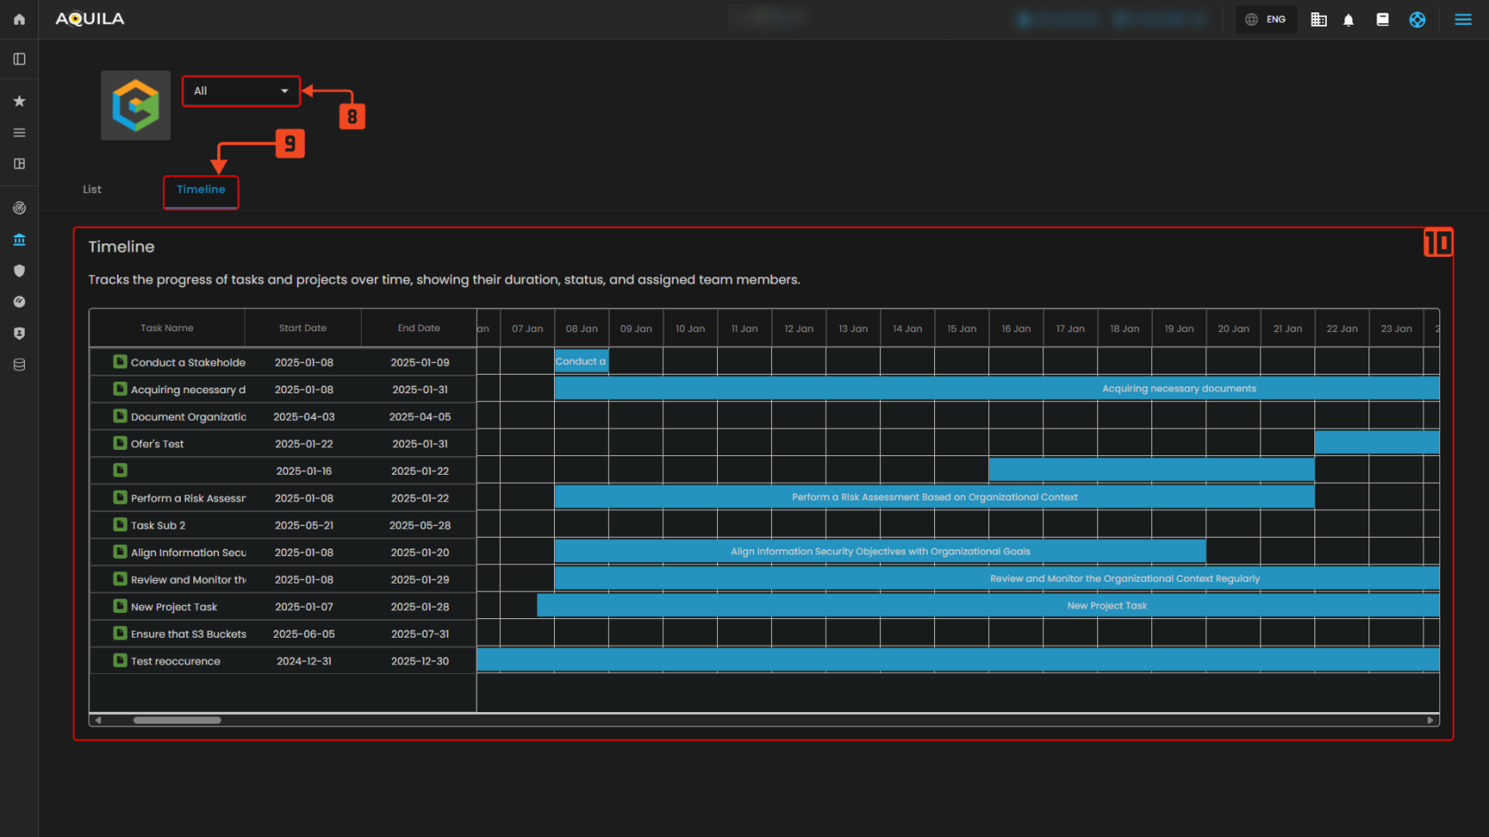Click the Task Name column header
The image size is (1489, 837).
pyautogui.click(x=167, y=328)
